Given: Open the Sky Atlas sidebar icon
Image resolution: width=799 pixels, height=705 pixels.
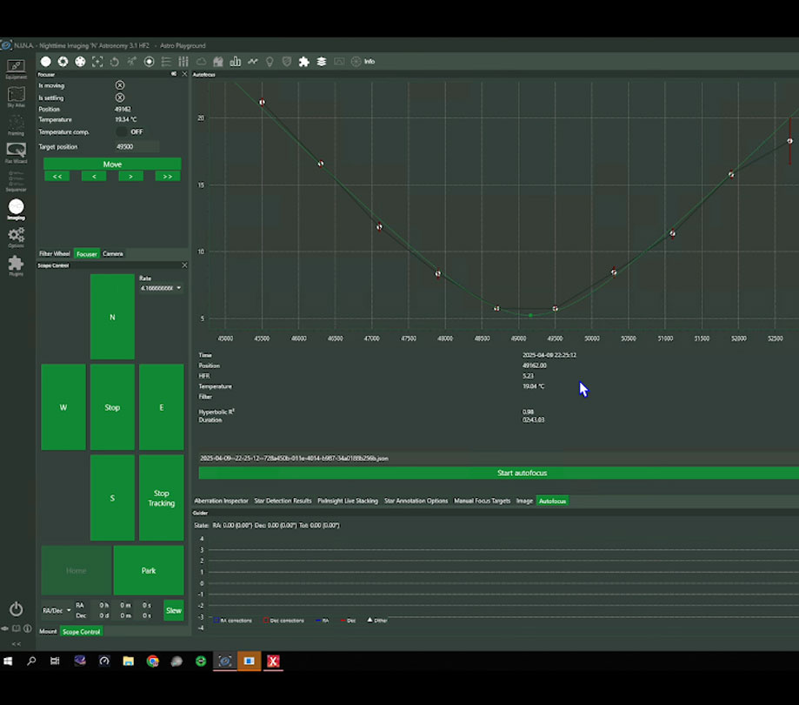Looking at the screenshot, I should click(16, 97).
